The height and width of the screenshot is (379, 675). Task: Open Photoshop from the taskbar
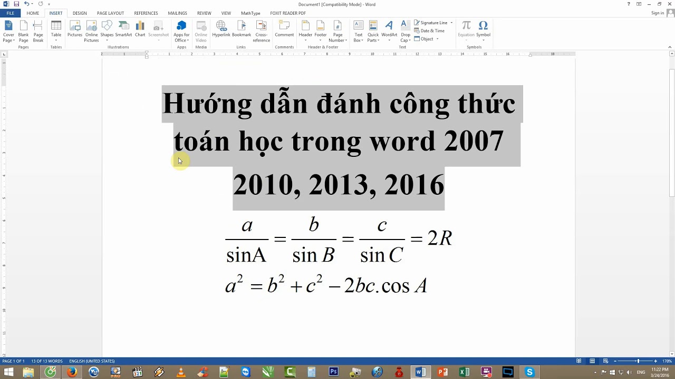(333, 372)
